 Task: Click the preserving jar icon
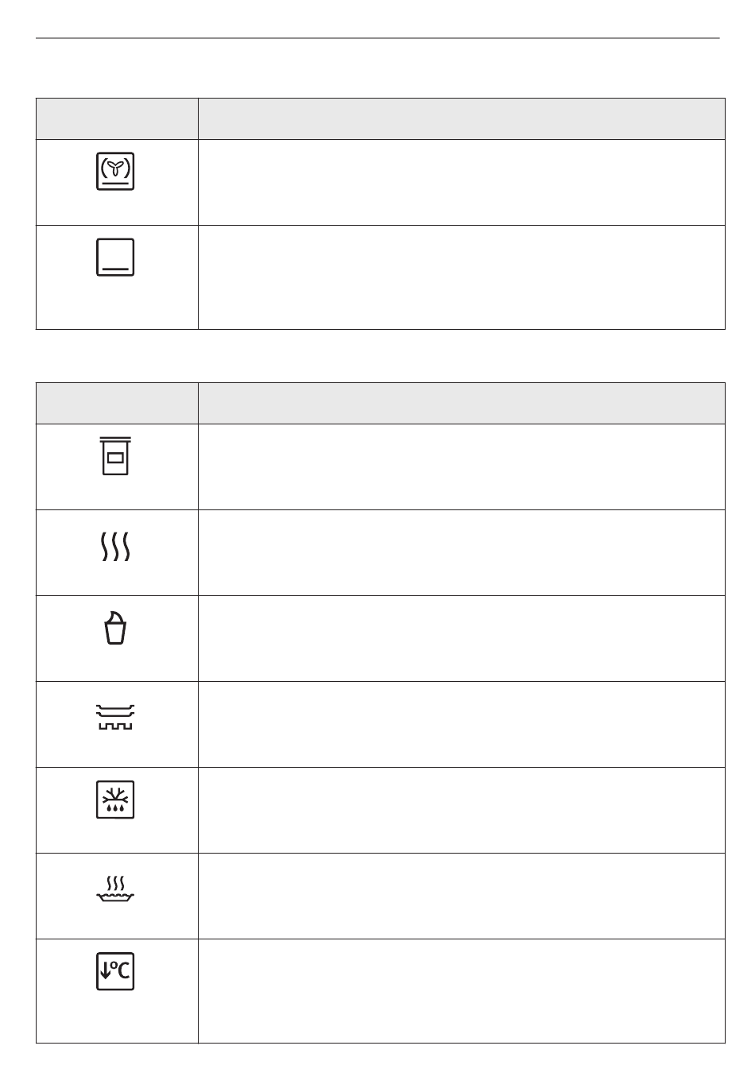(115, 455)
